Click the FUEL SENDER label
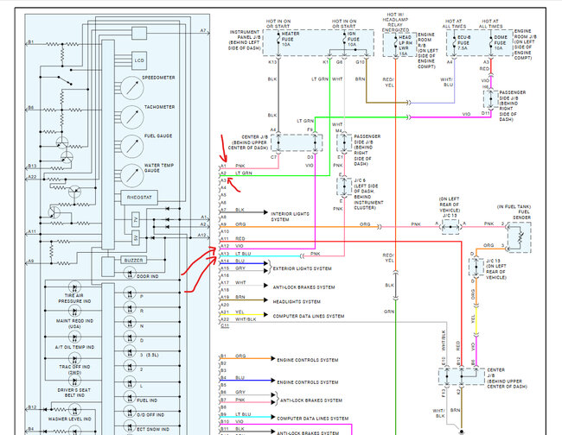 523,215
